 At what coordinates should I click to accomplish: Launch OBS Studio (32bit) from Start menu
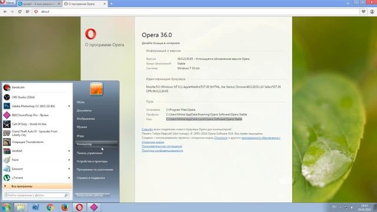click(37, 97)
